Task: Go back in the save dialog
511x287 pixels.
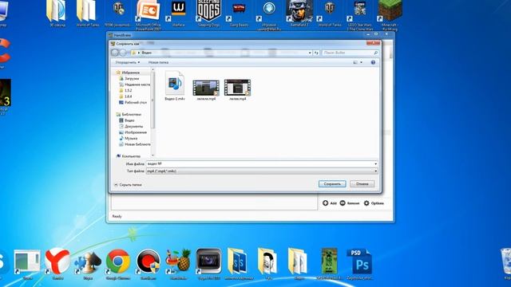Action: click(x=115, y=53)
